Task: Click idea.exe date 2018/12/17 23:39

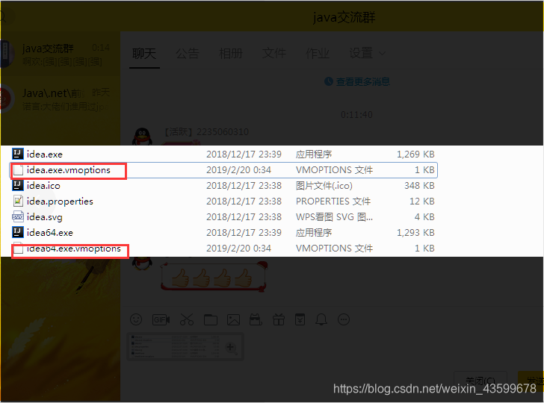Action: 244,154
